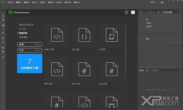Click the Format Source Code icon
183x110 pixels.
pos(3,42)
